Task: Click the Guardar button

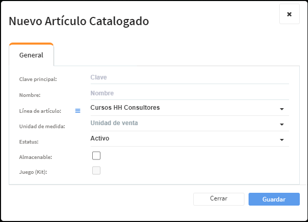Action: coord(274,199)
